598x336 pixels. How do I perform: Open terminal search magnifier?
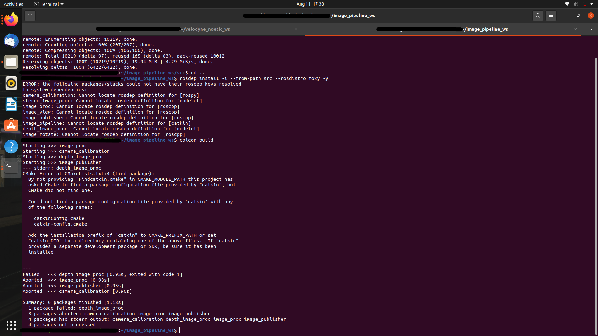pos(538,16)
